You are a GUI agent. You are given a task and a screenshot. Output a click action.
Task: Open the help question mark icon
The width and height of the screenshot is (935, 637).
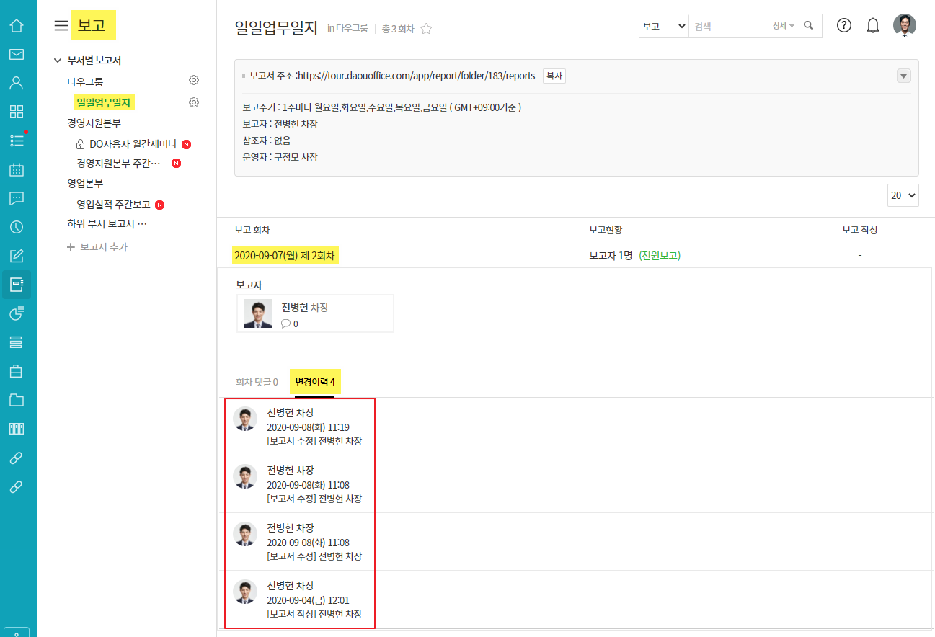coord(843,26)
